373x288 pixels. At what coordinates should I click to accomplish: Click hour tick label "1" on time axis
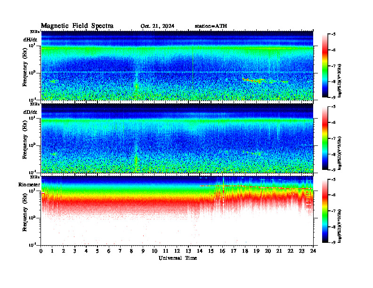coord(52,251)
